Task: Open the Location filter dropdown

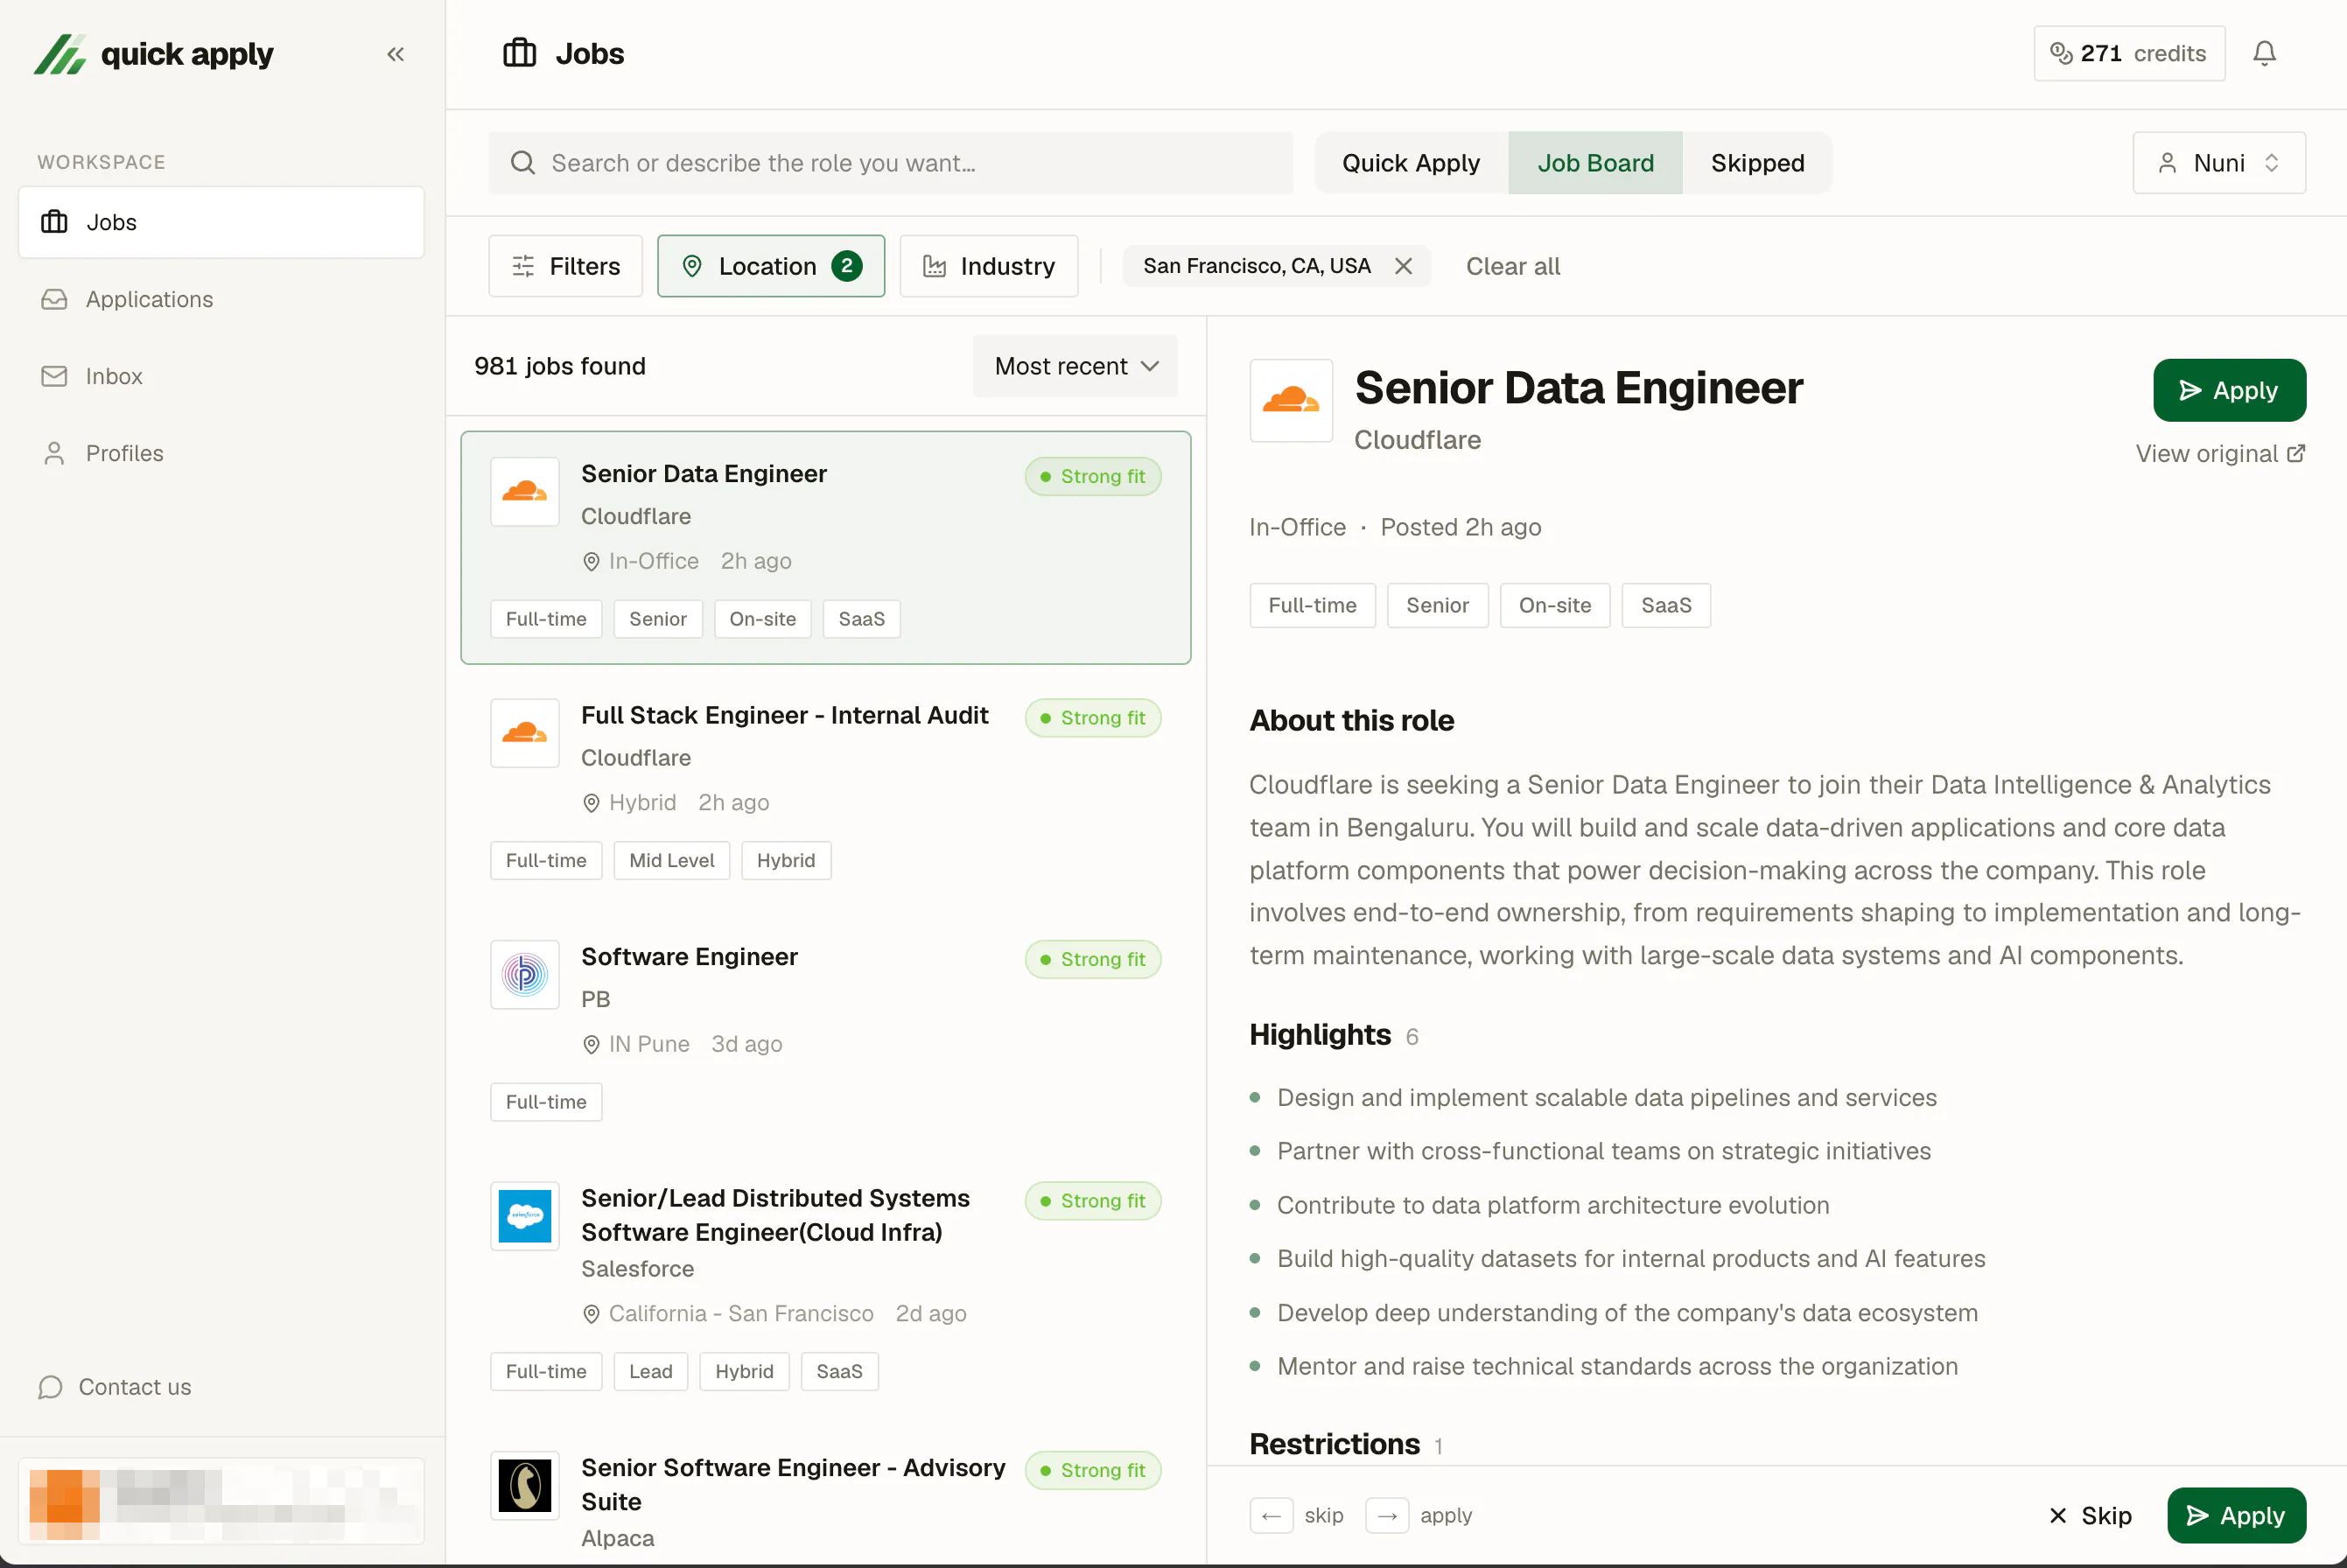Action: click(x=771, y=266)
